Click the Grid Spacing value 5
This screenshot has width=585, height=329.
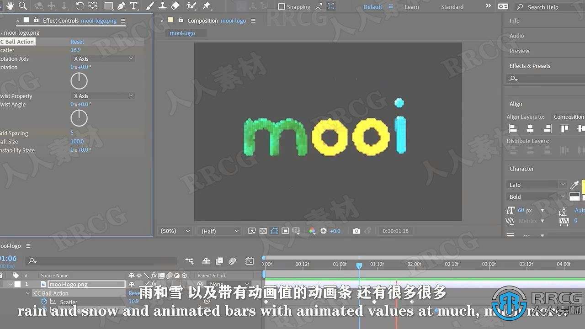tap(72, 133)
